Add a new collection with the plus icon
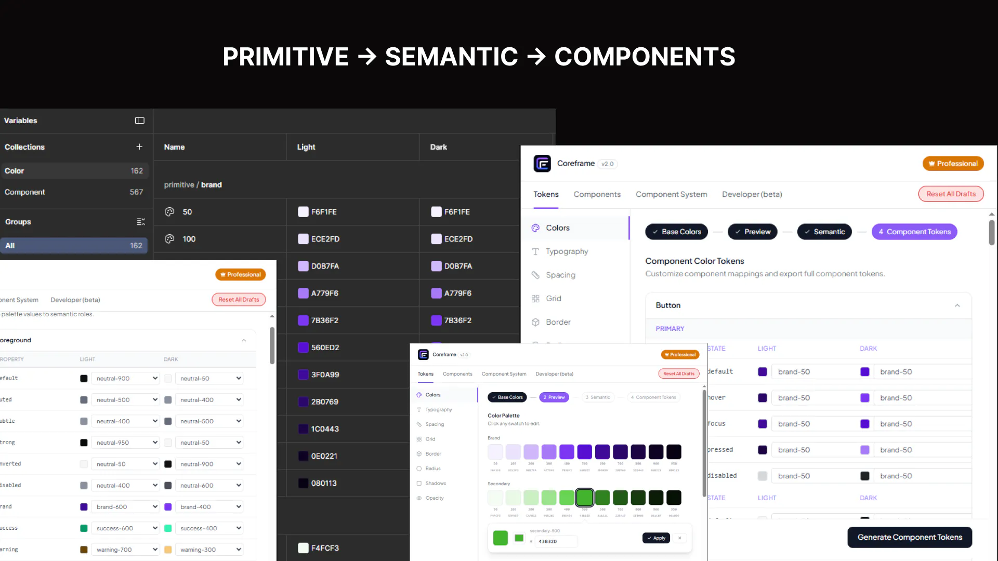The width and height of the screenshot is (998, 561). (139, 147)
